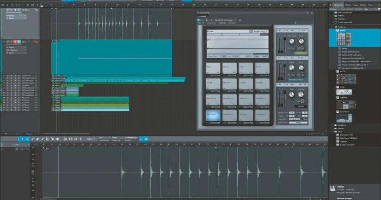Click the Note FX folder in the browser
381x200 pixels.
[341, 16]
